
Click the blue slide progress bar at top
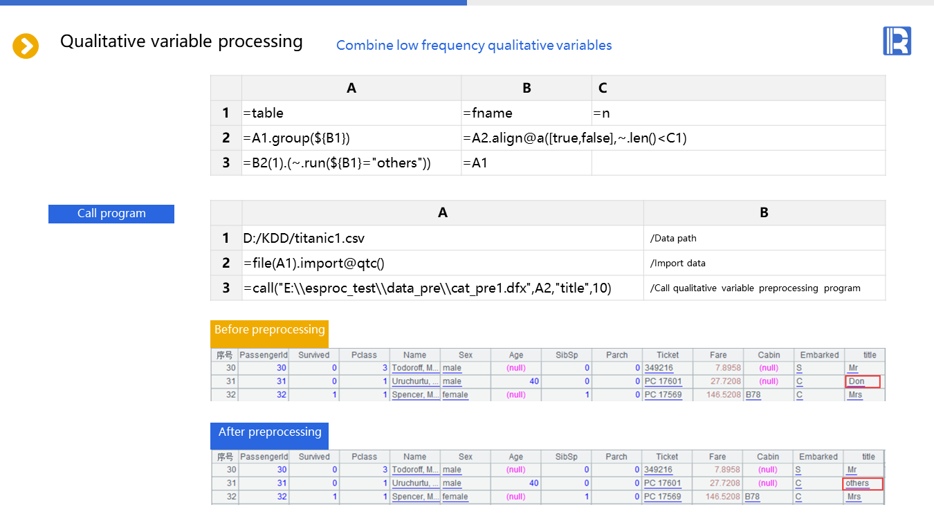click(233, 3)
